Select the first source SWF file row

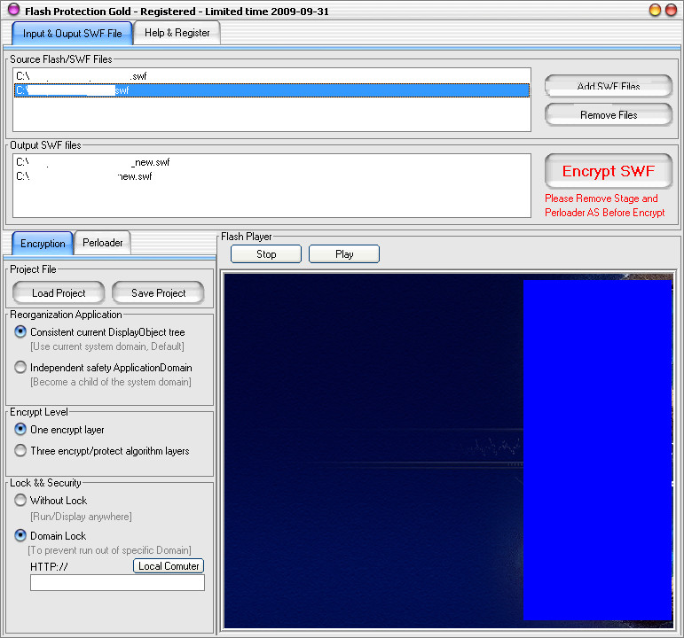coord(271,76)
